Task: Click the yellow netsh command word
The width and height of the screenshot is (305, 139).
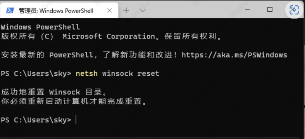Action: point(87,73)
